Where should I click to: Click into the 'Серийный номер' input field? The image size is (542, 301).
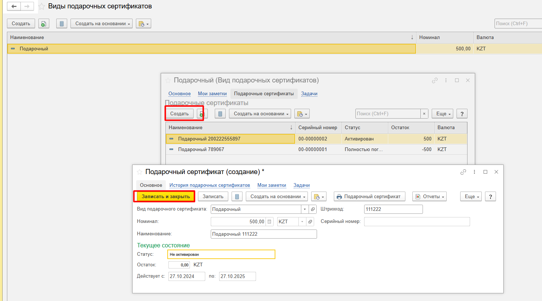pos(417,222)
